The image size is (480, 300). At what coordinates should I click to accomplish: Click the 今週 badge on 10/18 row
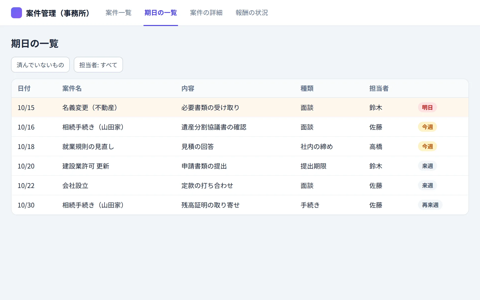coord(427,146)
